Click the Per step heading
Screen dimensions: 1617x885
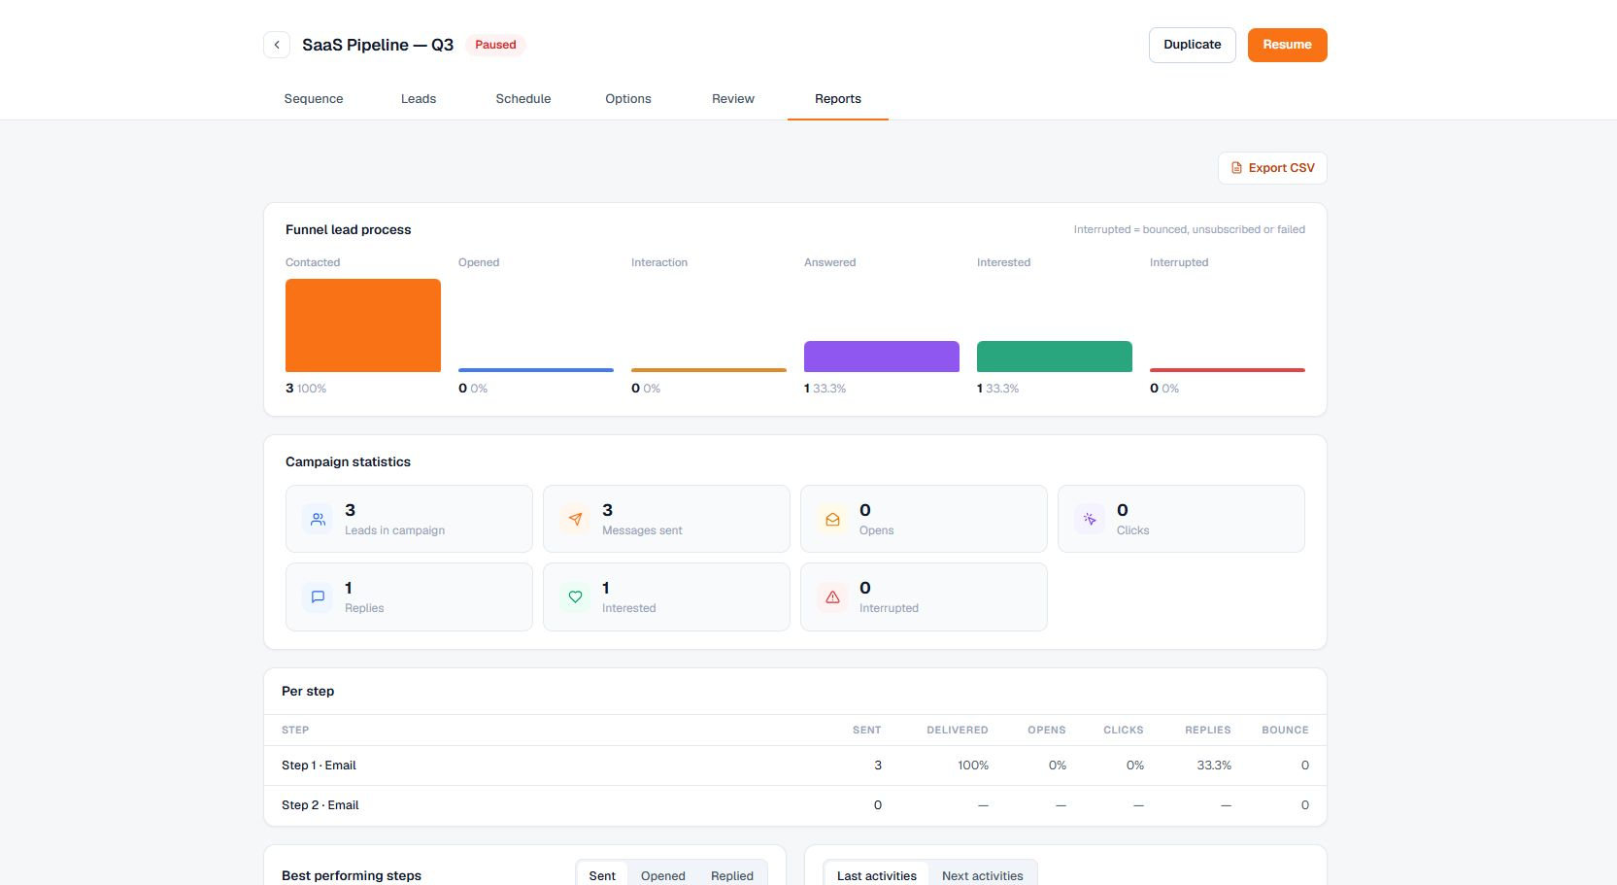(x=308, y=692)
